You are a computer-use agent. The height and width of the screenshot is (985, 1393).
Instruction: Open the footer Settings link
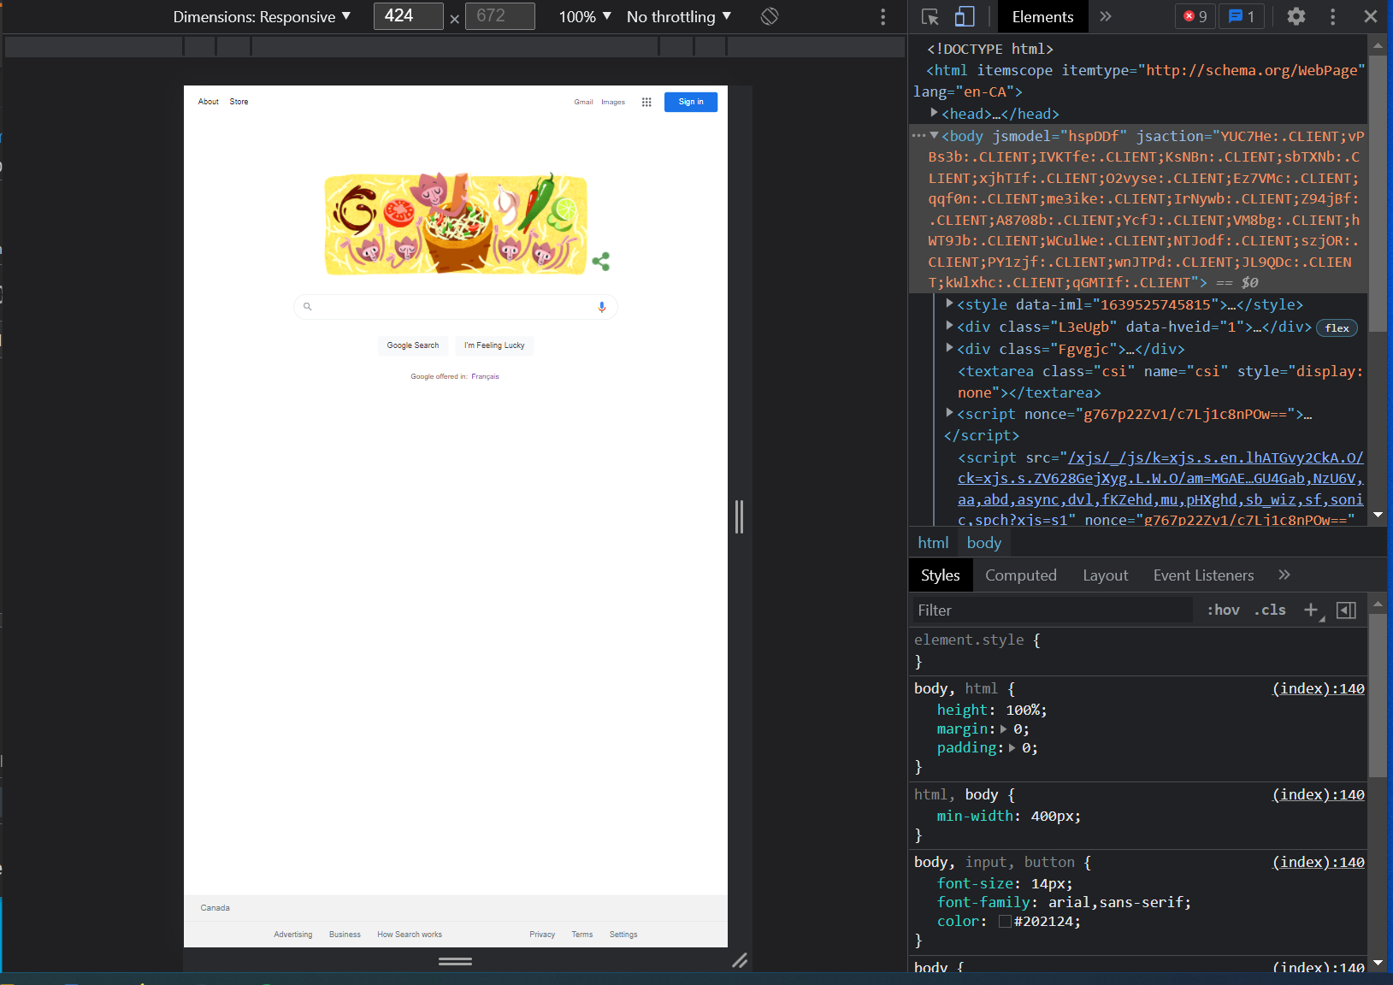[623, 935]
